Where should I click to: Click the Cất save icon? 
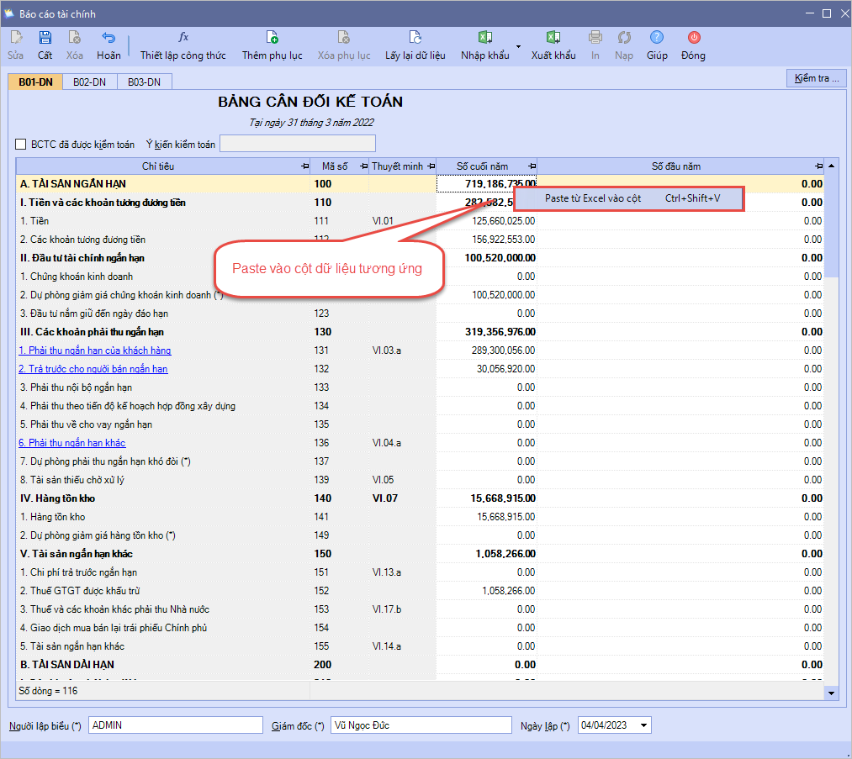coord(45,38)
